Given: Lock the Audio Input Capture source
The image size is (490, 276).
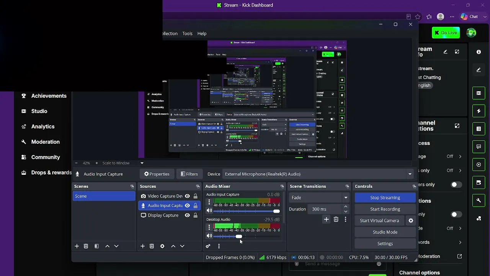Looking at the screenshot, I should click(x=195, y=205).
